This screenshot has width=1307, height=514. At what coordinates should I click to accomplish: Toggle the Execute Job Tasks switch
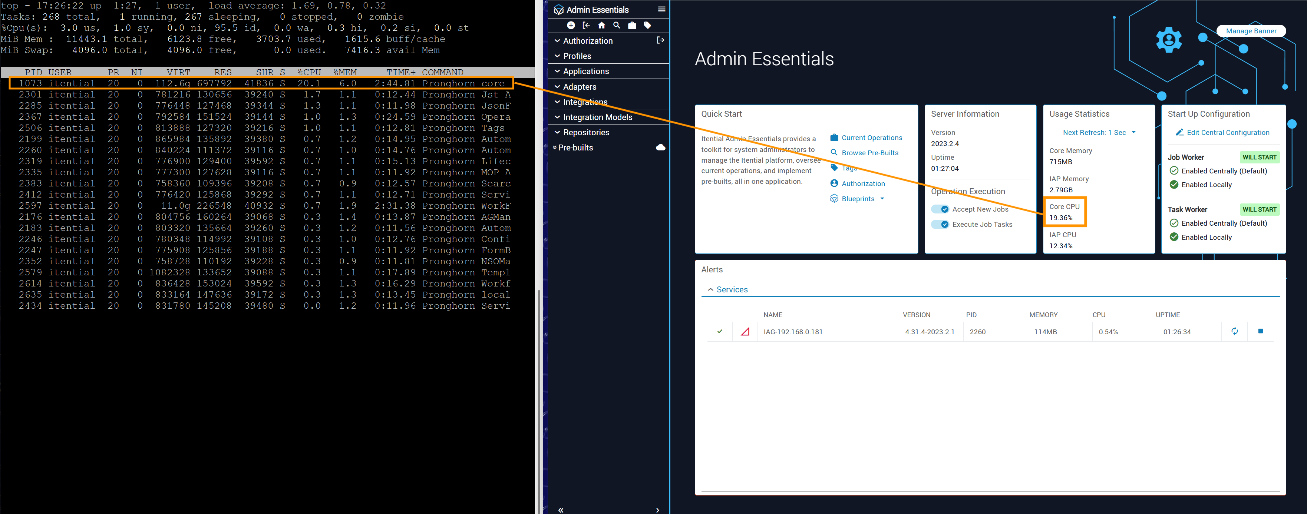pos(940,225)
